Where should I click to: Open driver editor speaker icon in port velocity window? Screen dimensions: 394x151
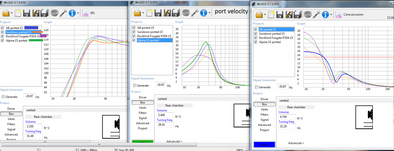coord(186,13)
